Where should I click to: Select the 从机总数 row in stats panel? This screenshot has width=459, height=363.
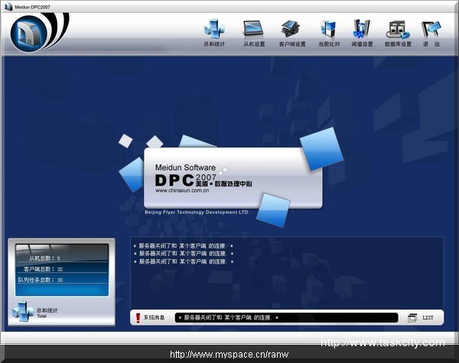point(61,258)
